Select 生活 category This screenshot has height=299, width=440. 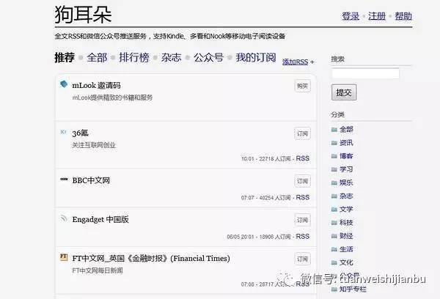[346, 249]
